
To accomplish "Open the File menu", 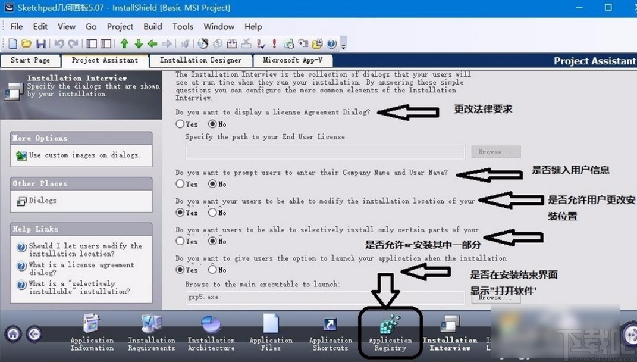I will tap(16, 26).
